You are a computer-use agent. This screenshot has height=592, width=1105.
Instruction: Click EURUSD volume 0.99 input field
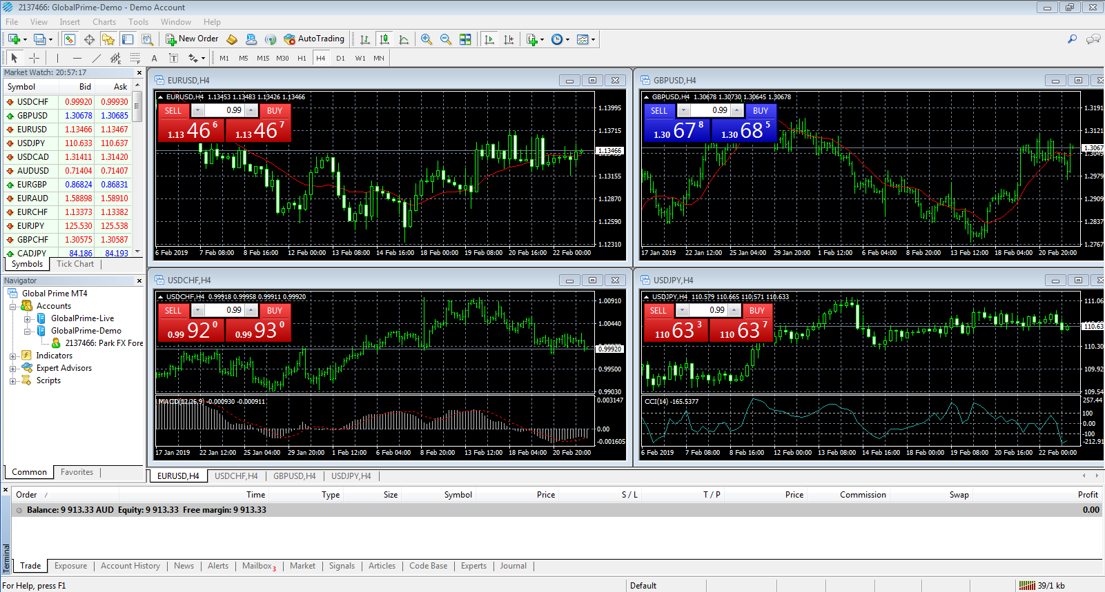pyautogui.click(x=224, y=110)
